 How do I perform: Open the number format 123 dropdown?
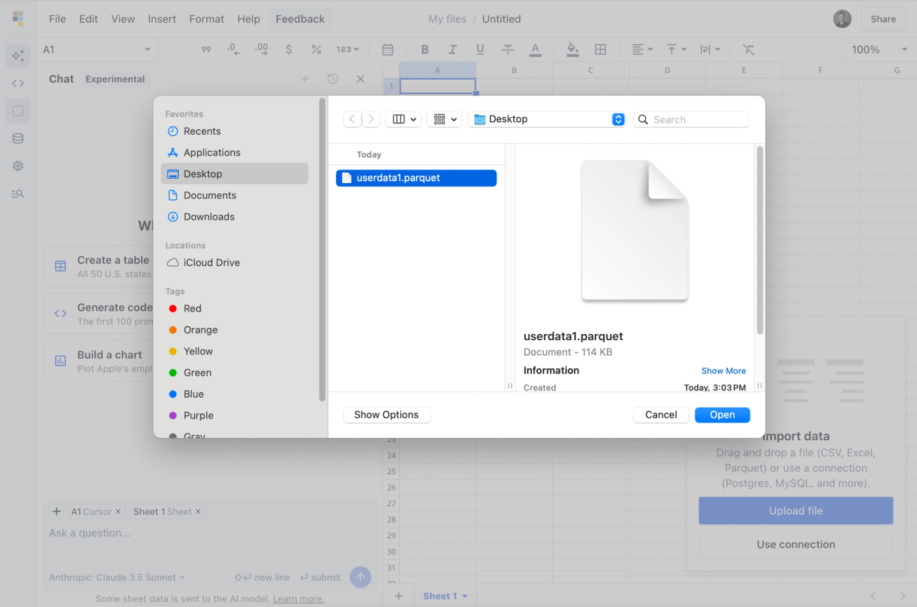347,49
